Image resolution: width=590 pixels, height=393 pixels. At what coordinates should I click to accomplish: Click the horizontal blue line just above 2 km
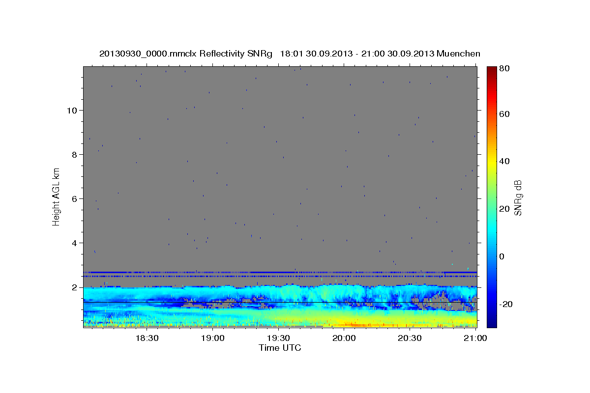tap(280, 272)
